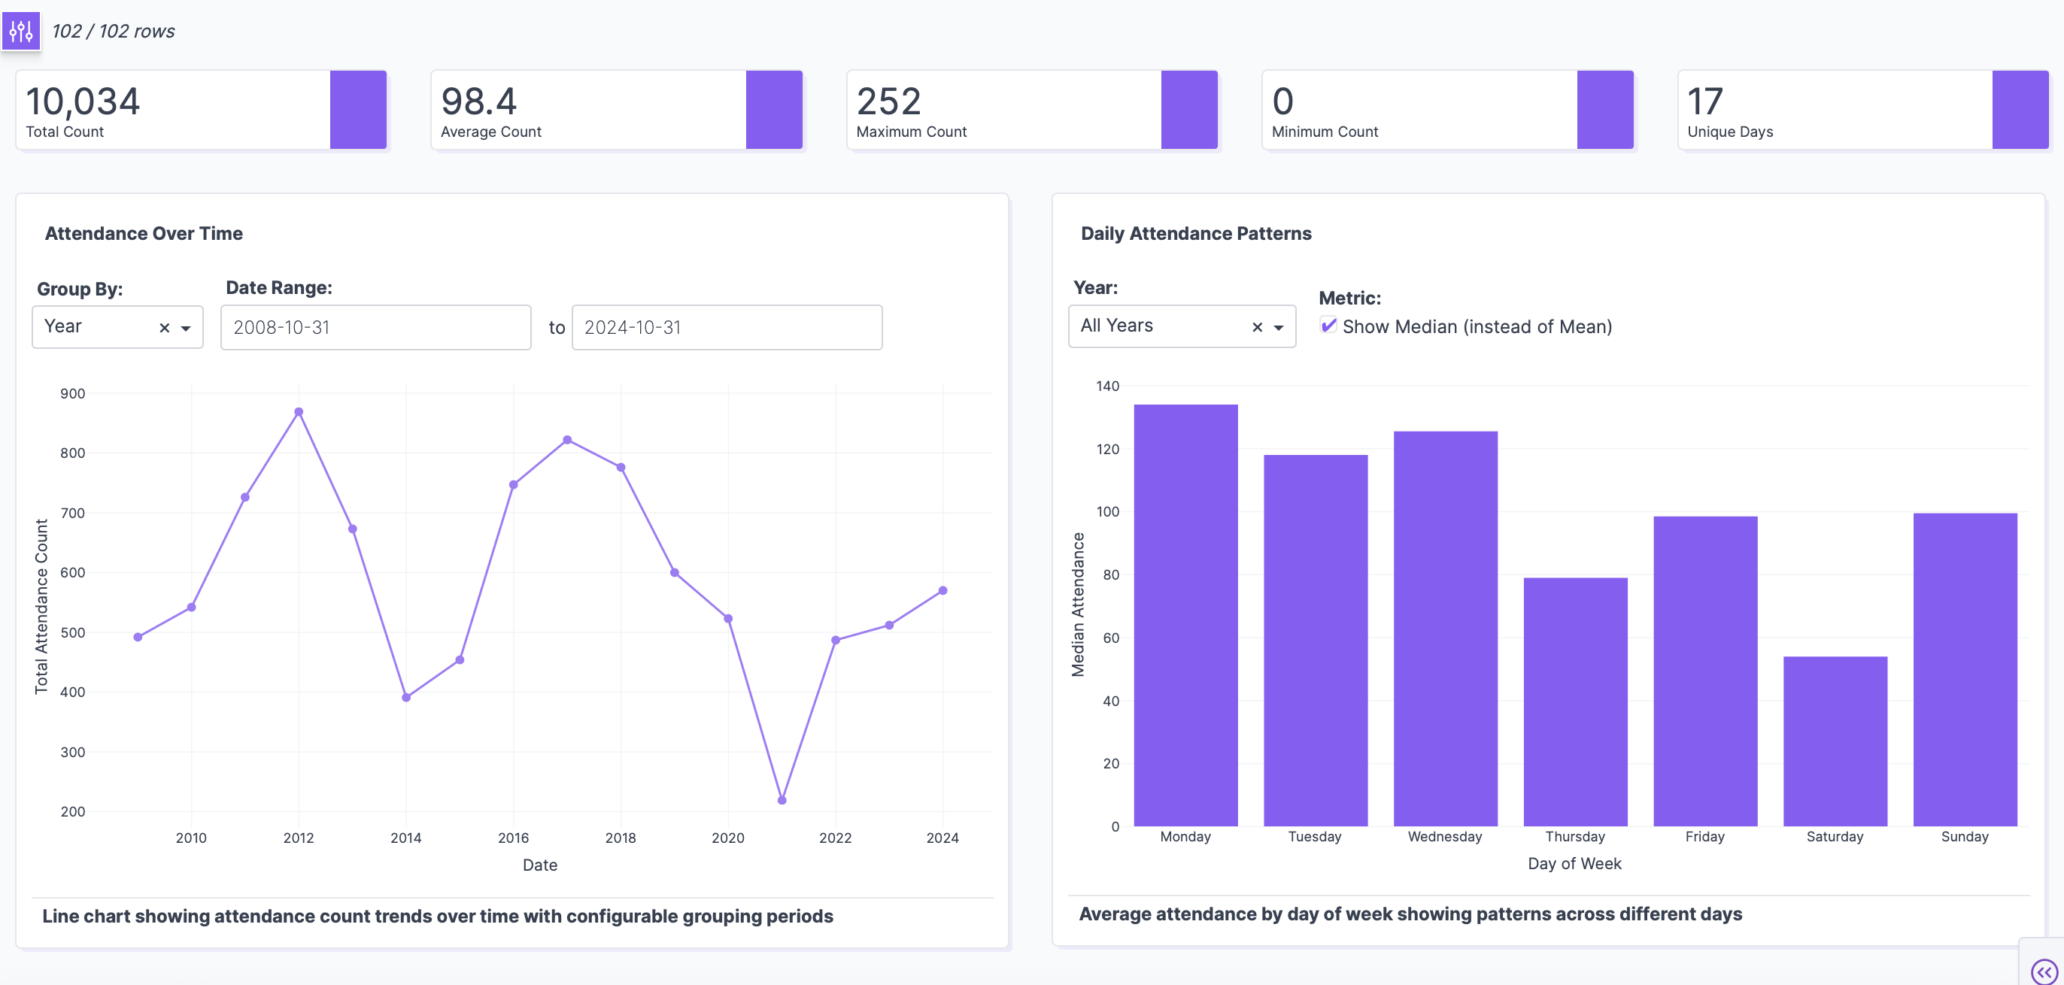Viewport: 2064px width, 985px height.
Task: Select the Saturday bar in chart
Action: (x=1835, y=741)
